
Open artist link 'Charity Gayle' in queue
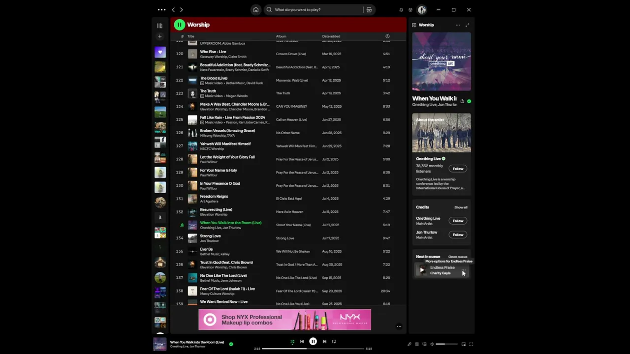441,273
